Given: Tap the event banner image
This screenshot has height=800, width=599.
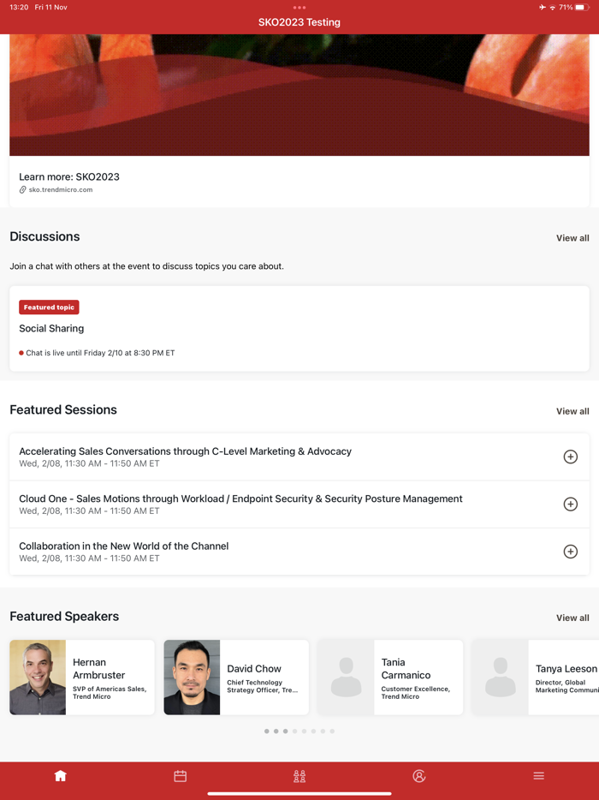Looking at the screenshot, I should point(299,95).
